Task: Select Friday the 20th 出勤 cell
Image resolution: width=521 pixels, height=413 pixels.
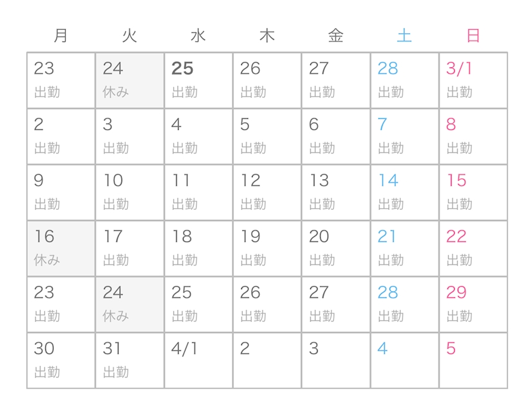Action: (336, 248)
